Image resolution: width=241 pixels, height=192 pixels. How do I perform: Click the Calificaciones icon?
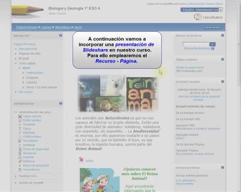tap(20, 136)
